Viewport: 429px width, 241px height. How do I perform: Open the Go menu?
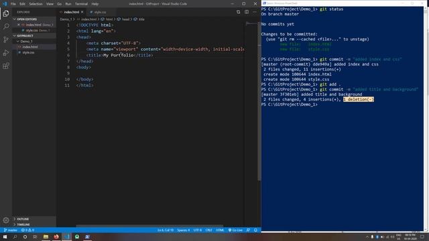pyautogui.click(x=60, y=4)
